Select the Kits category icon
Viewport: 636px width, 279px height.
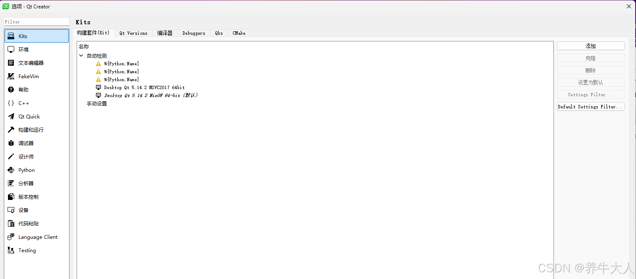11,36
